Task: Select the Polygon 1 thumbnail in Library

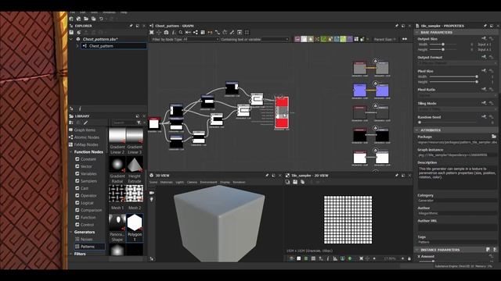Action: pos(135,227)
